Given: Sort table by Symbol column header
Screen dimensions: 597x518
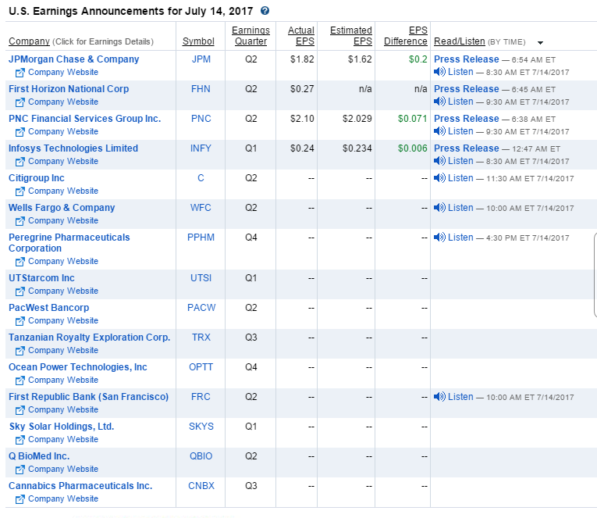Looking at the screenshot, I should pos(198,41).
